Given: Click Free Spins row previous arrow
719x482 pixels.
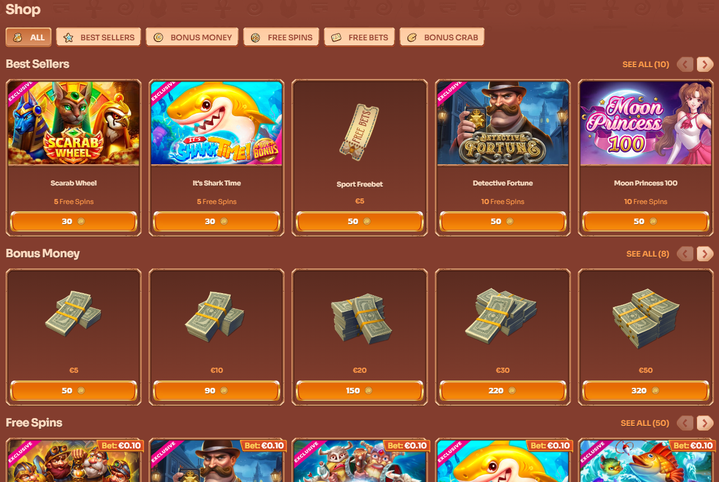Looking at the screenshot, I should click(x=685, y=423).
